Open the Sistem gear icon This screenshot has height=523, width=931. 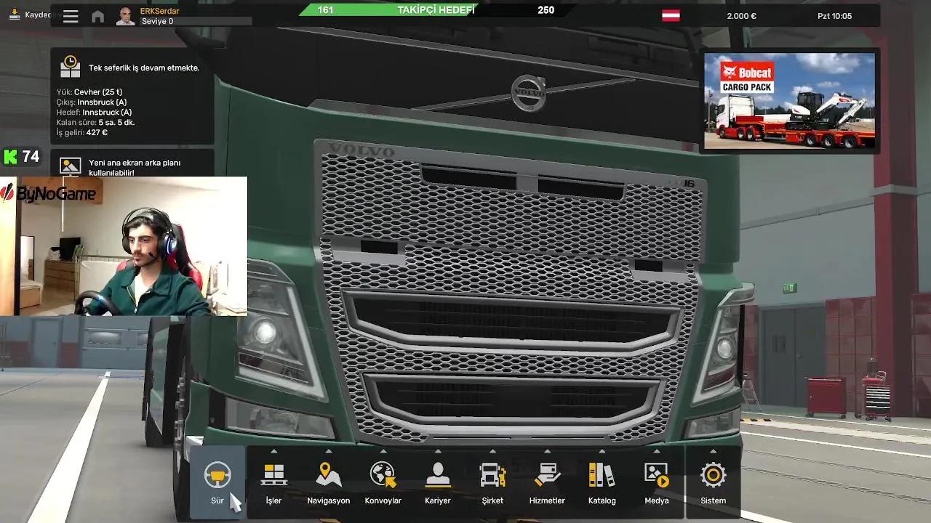point(713,476)
